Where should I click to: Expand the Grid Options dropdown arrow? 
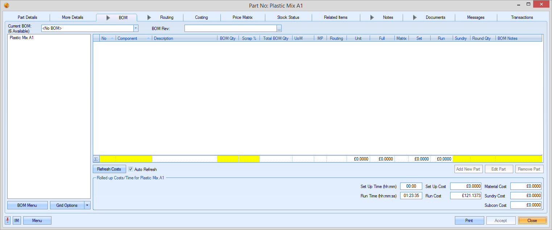(x=87, y=205)
